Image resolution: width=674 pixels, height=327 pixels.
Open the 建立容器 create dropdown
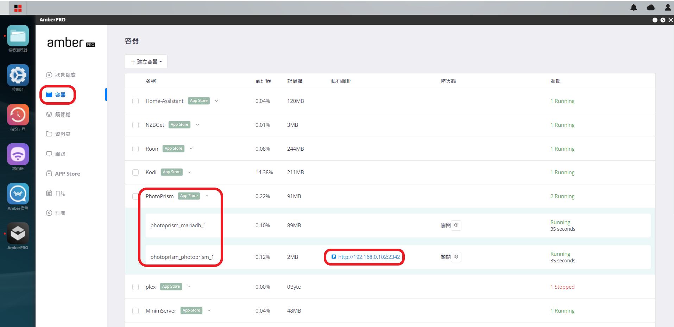(146, 62)
